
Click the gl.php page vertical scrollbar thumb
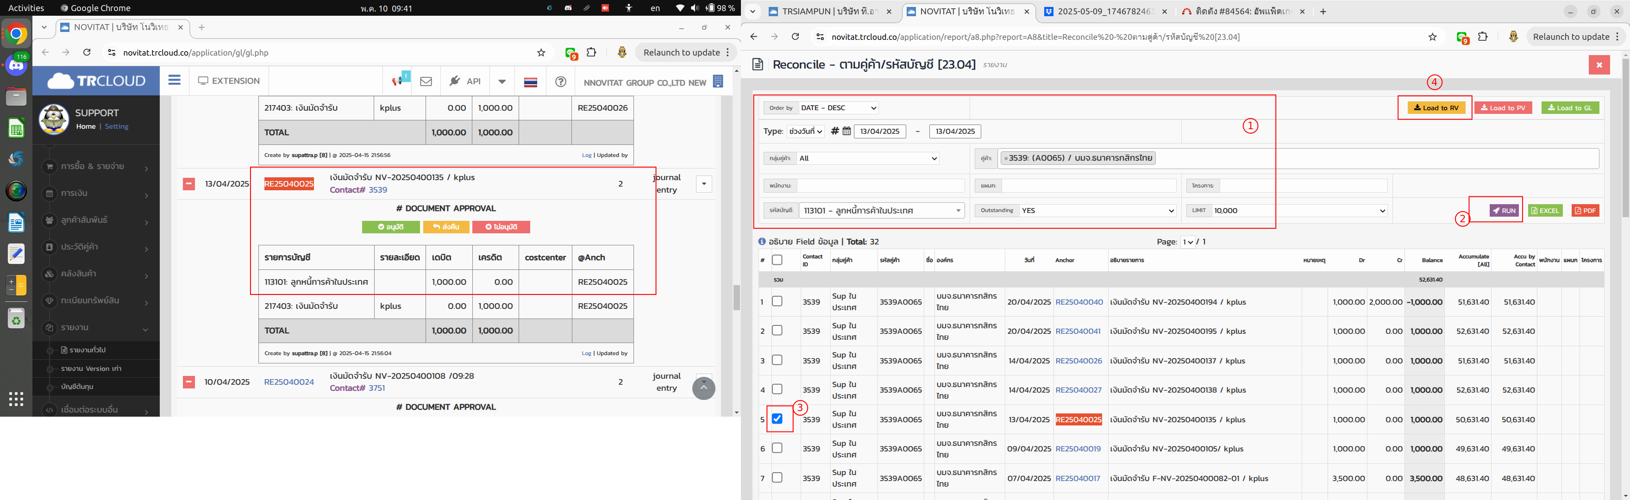coord(737,298)
